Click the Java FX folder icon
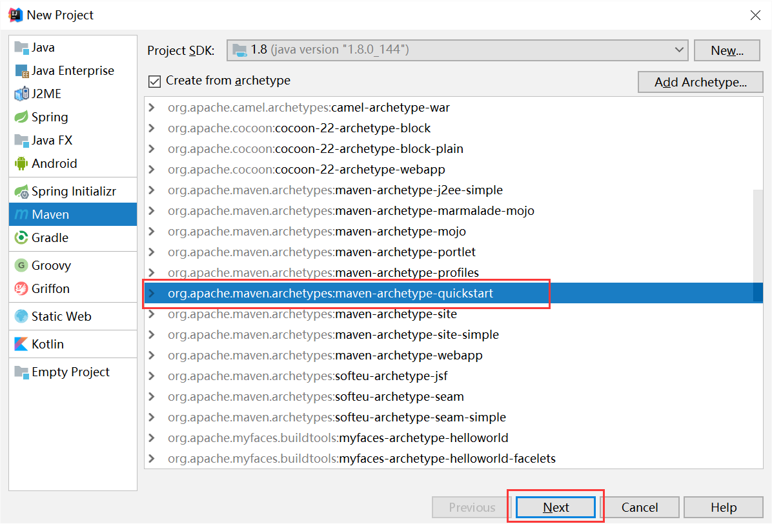Screen dimensions: 772x524 click(x=22, y=140)
